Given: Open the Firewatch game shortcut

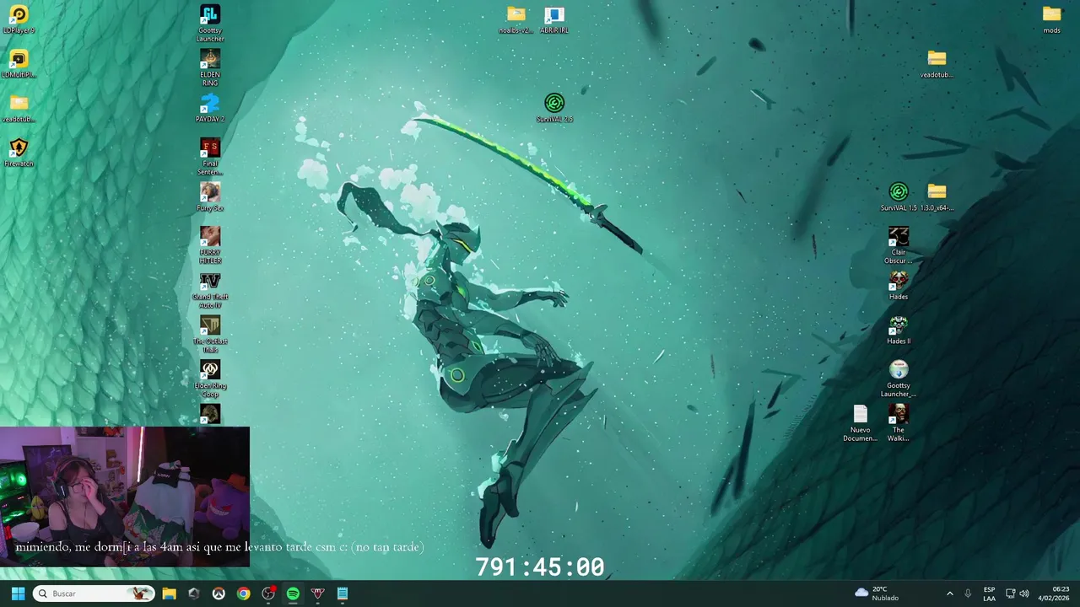Looking at the screenshot, I should click(19, 153).
